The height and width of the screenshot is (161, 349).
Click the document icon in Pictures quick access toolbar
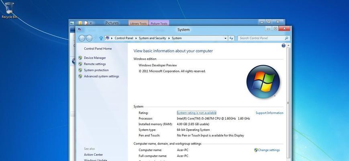(86, 23)
